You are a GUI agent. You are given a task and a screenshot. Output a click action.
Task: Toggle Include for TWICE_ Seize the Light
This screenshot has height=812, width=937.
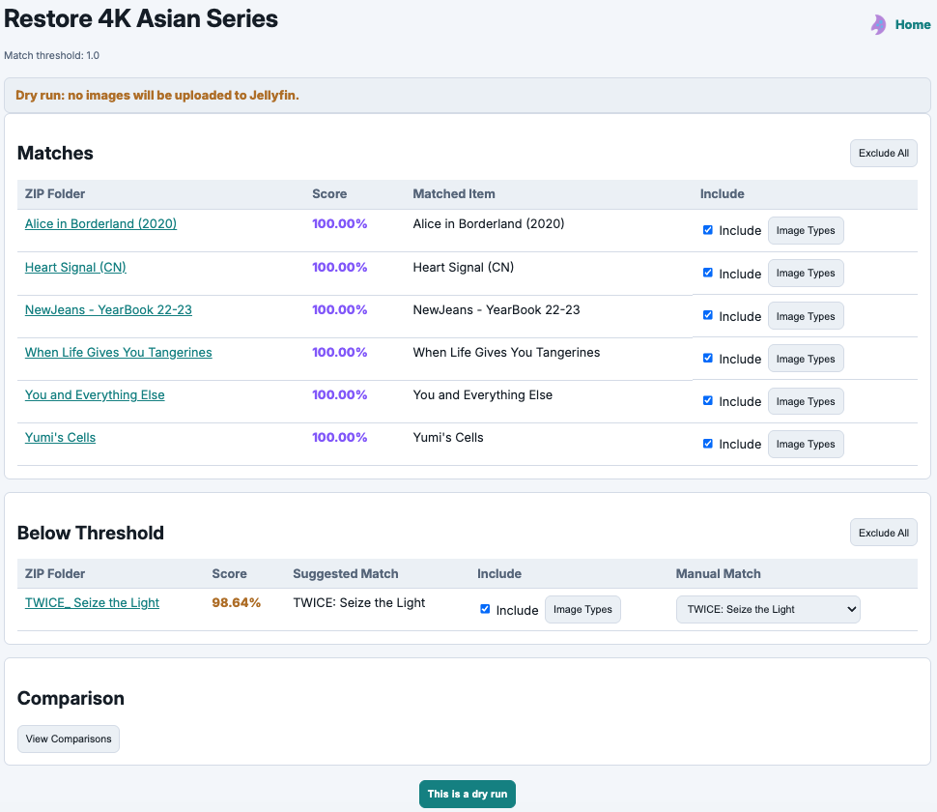pyautogui.click(x=485, y=609)
